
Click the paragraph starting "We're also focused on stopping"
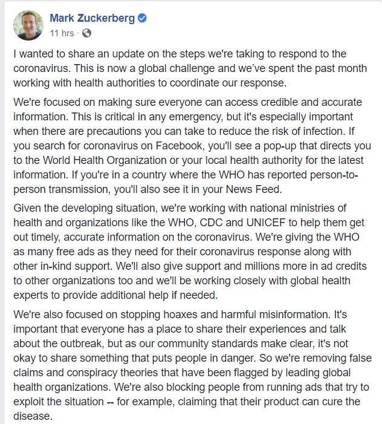point(192,365)
